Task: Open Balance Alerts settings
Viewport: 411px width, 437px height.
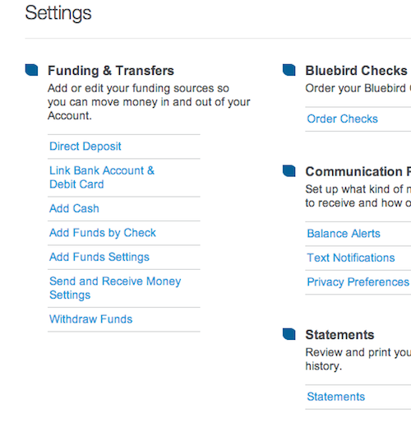Action: pyautogui.click(x=344, y=234)
